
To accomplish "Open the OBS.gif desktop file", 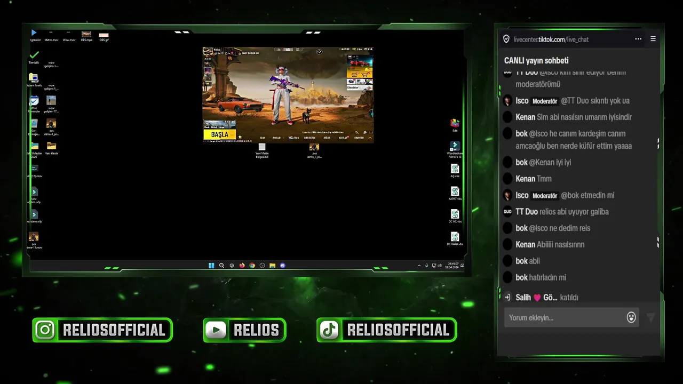I will (104, 36).
